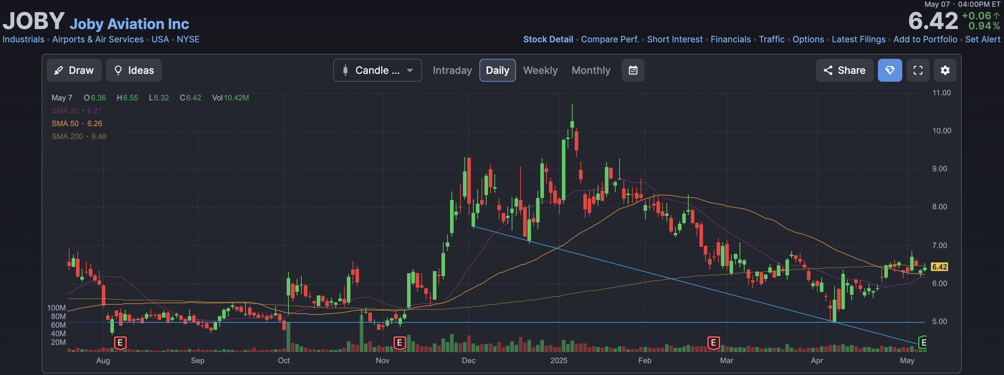Select the Daily timeframe tab
Image resolution: width=1004 pixels, height=375 pixels.
[x=497, y=70]
